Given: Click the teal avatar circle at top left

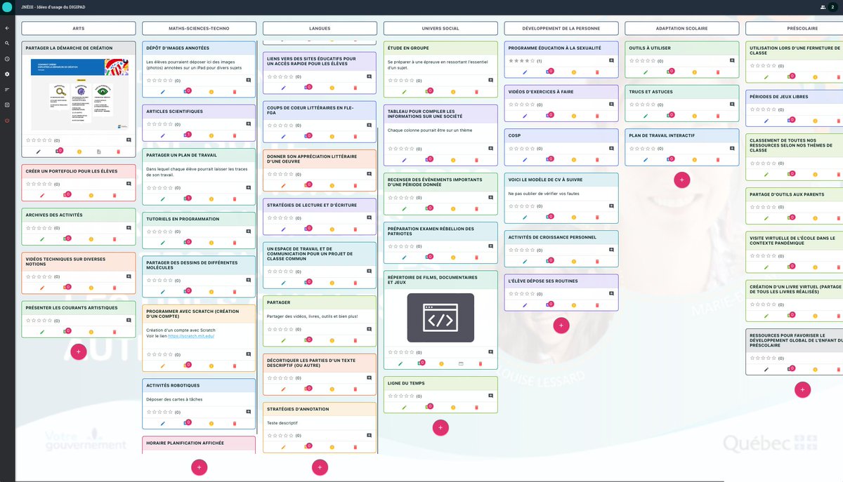Looking at the screenshot, I should [x=7, y=7].
